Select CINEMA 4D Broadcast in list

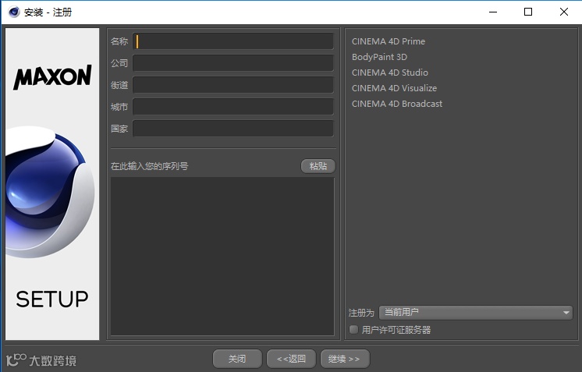point(397,104)
